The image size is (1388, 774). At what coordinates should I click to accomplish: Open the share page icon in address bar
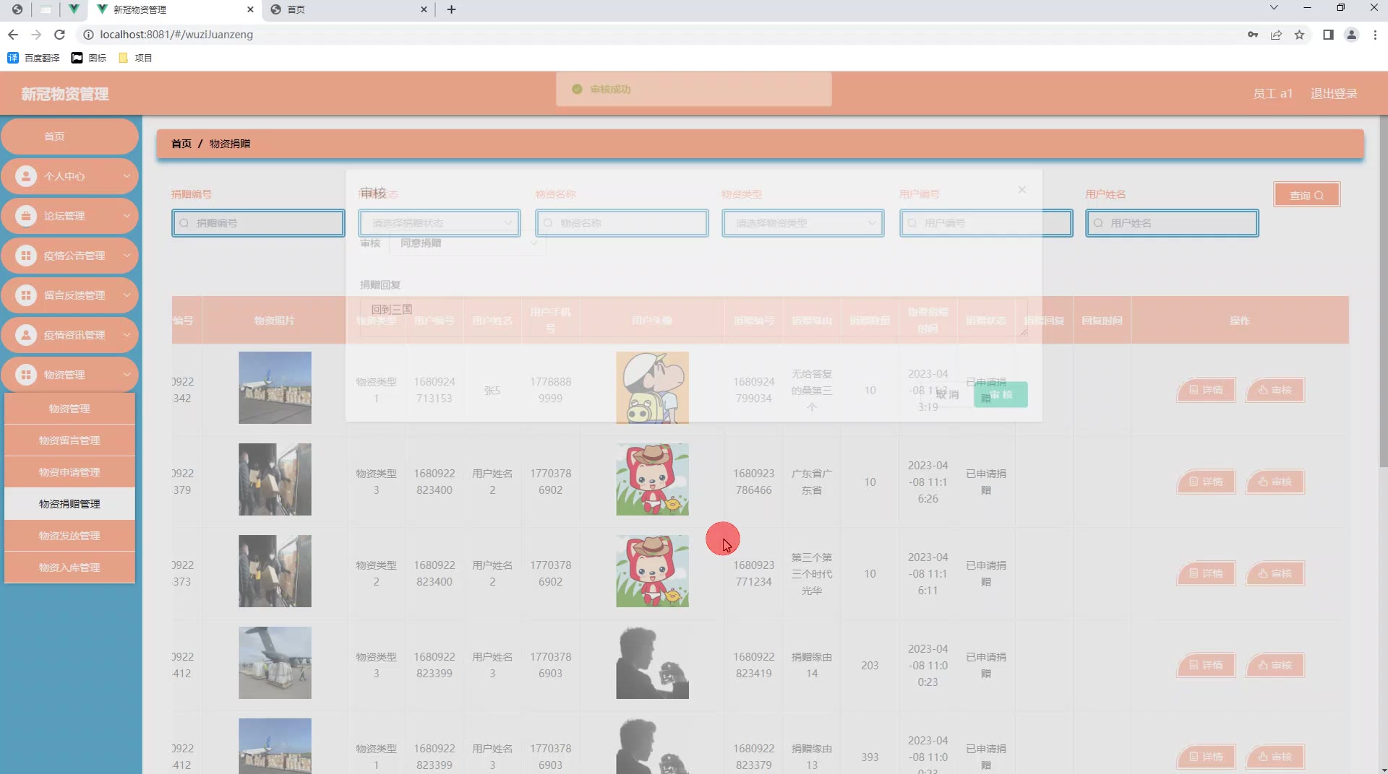click(x=1276, y=35)
